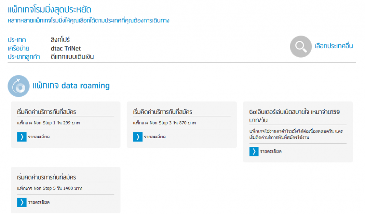Click the แพ็กเกจ Non Stop 3 วัน 870 บาท text
Screen dimensions: 365x214
coord(164,123)
